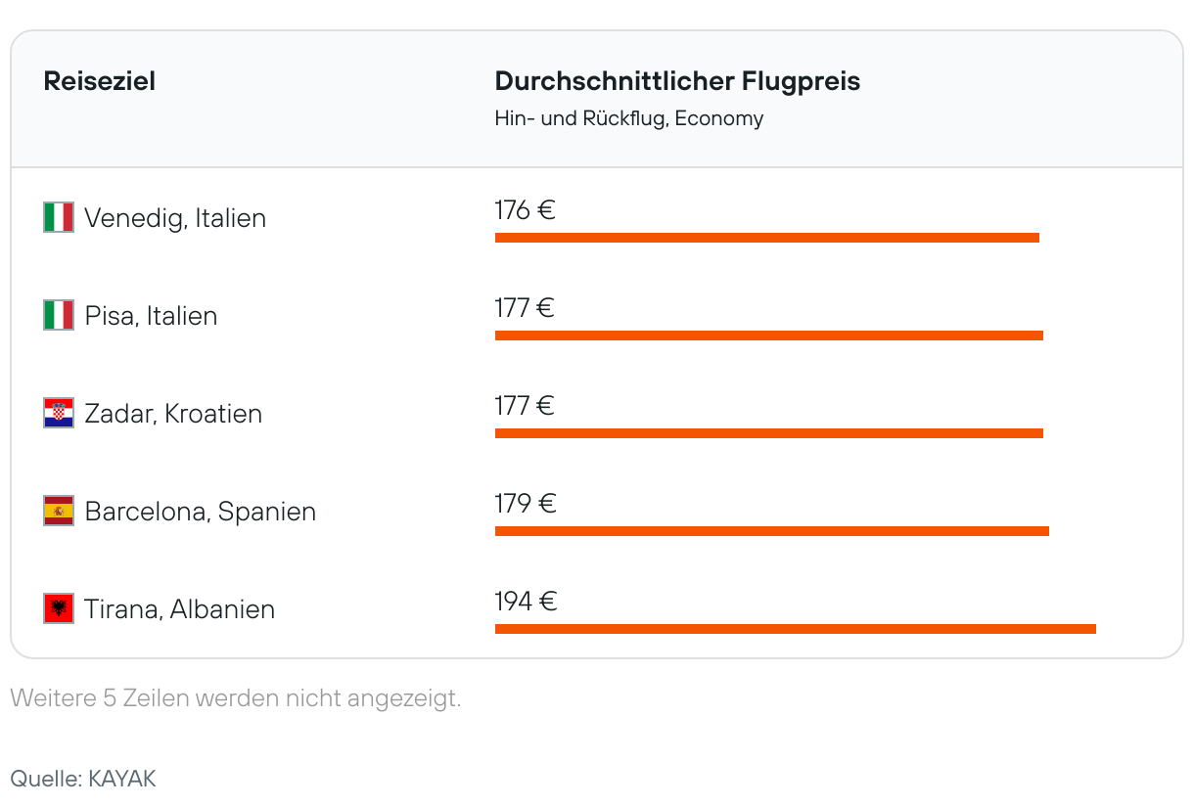The width and height of the screenshot is (1194, 806).
Task: Click the Reiseziel column header
Action: tap(99, 81)
